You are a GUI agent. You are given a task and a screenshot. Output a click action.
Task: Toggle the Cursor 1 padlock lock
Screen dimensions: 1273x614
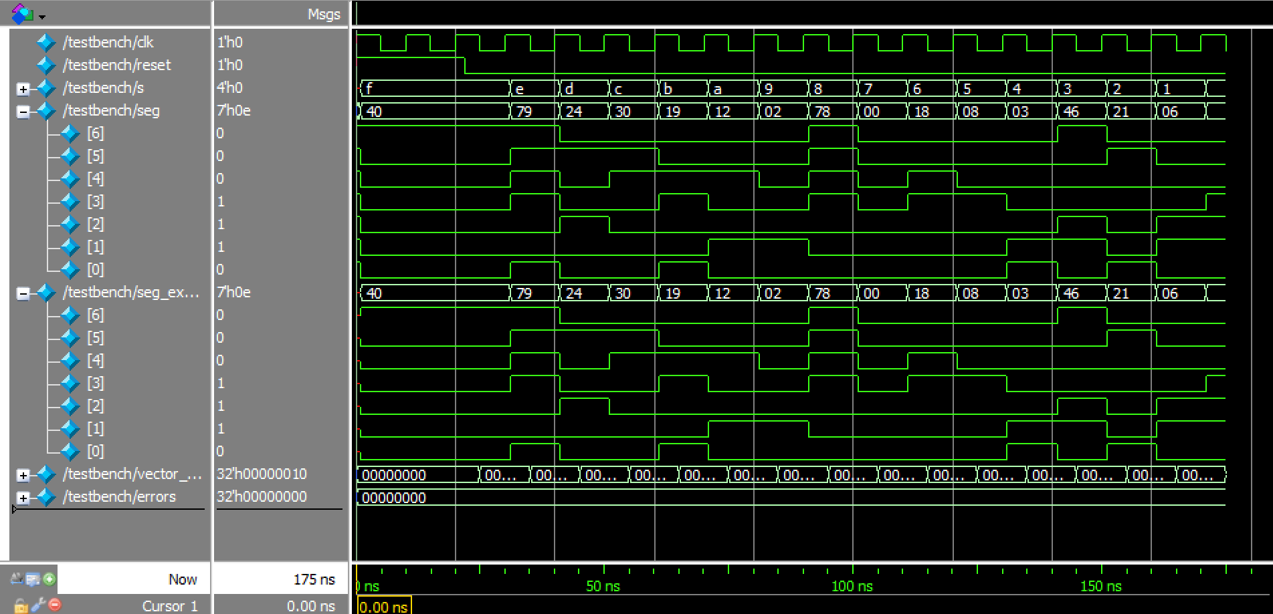[20, 606]
